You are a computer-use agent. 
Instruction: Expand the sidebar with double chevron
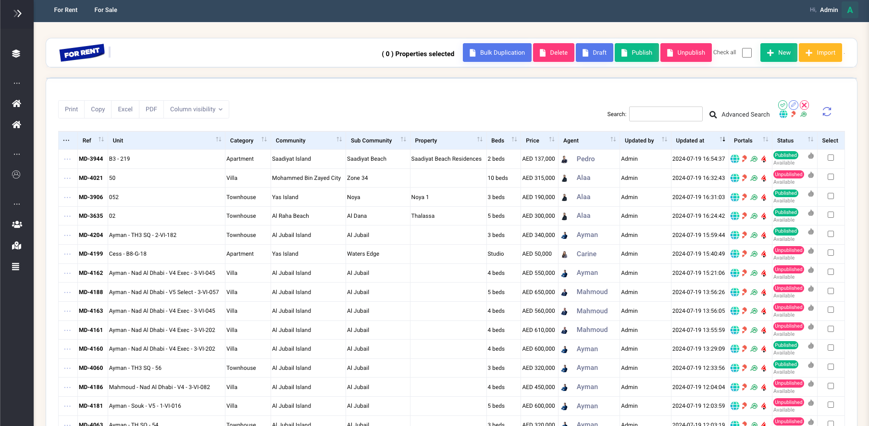coord(17,13)
